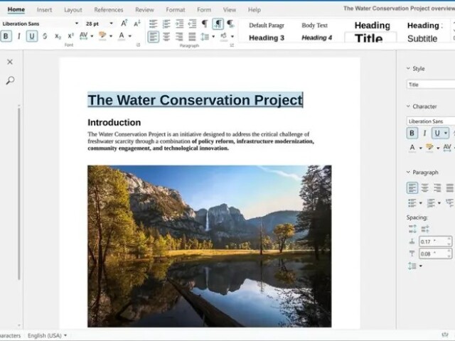Apply the Subtitle paragraph style
Image resolution: width=455 pixels, height=341 pixels.
point(422,38)
